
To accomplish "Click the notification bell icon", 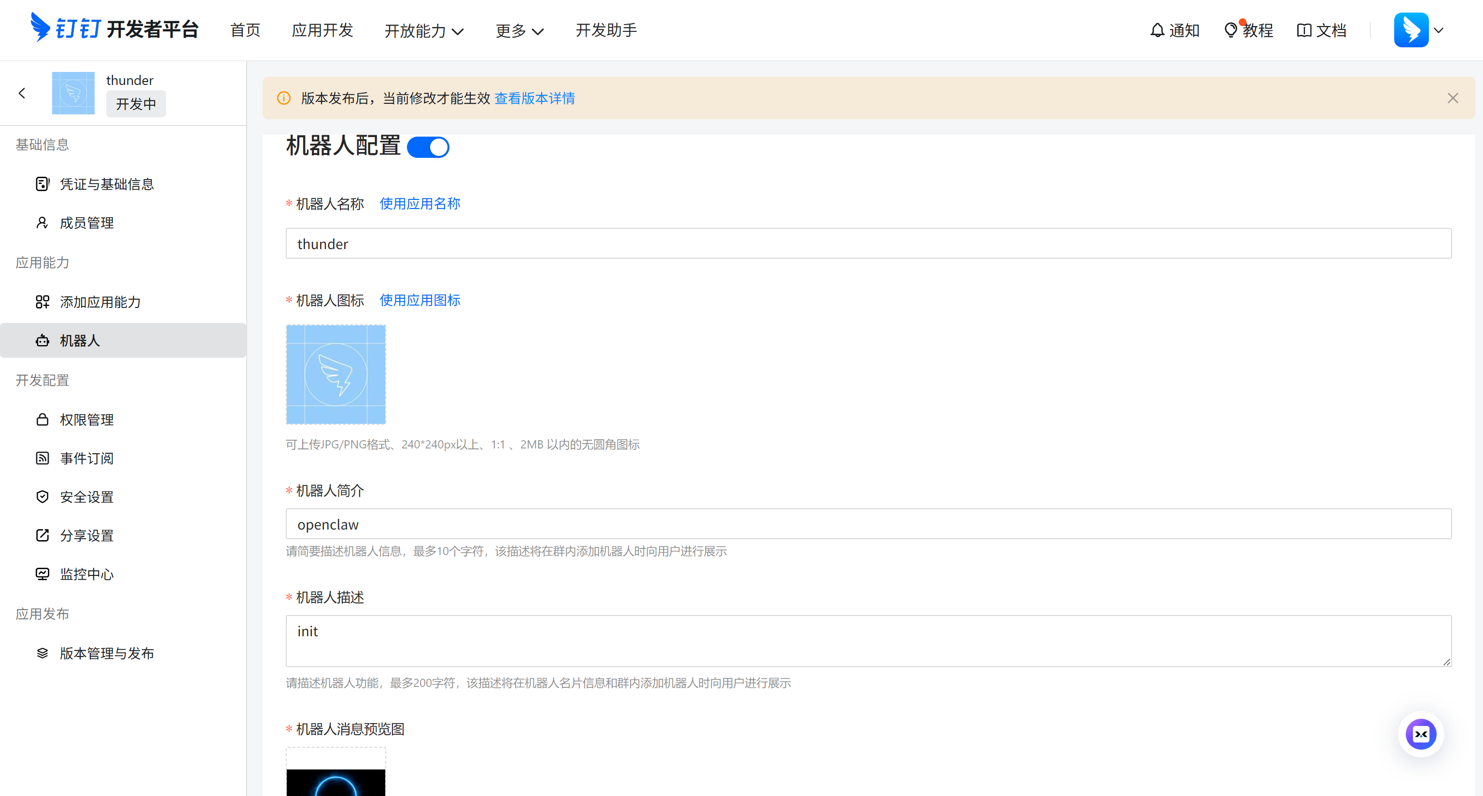I will coord(1157,30).
